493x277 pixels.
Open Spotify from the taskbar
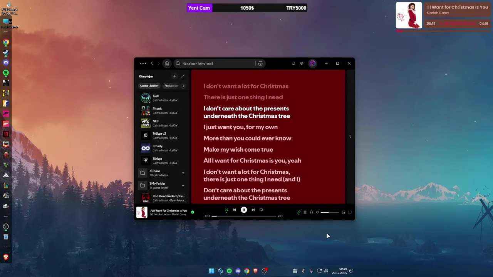click(229, 271)
